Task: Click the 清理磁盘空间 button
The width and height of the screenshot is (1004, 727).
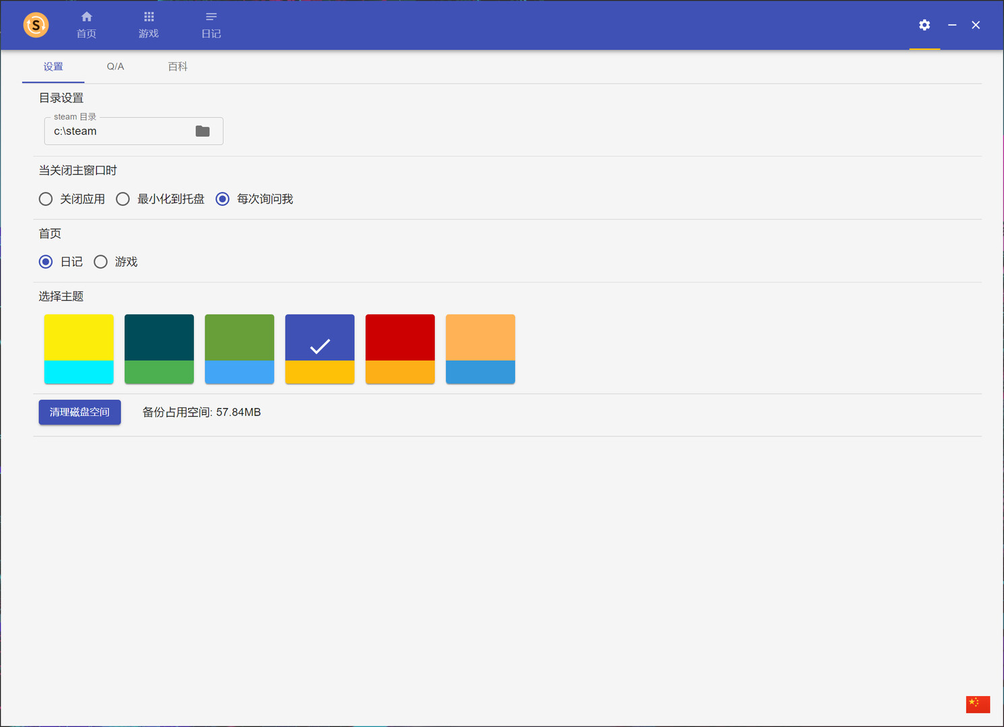Action: pyautogui.click(x=79, y=412)
